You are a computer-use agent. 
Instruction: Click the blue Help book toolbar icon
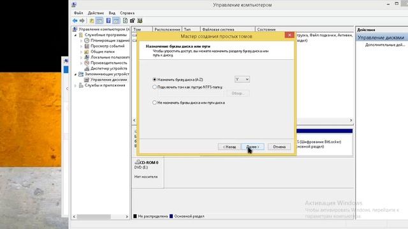tap(108, 21)
